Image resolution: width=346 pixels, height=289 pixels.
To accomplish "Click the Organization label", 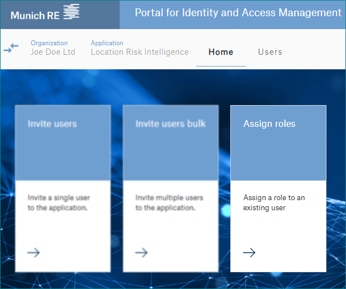I will [x=49, y=43].
